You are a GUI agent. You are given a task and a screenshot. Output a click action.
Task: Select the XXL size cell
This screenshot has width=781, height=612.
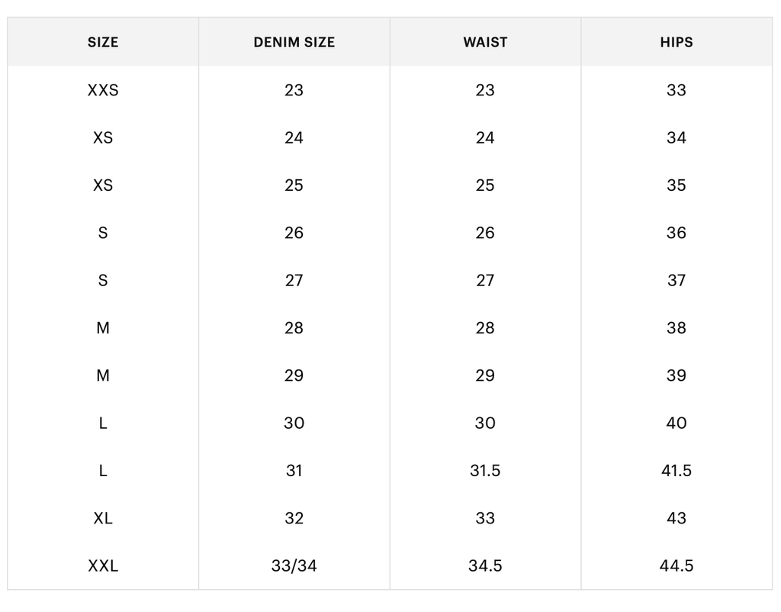(x=103, y=565)
